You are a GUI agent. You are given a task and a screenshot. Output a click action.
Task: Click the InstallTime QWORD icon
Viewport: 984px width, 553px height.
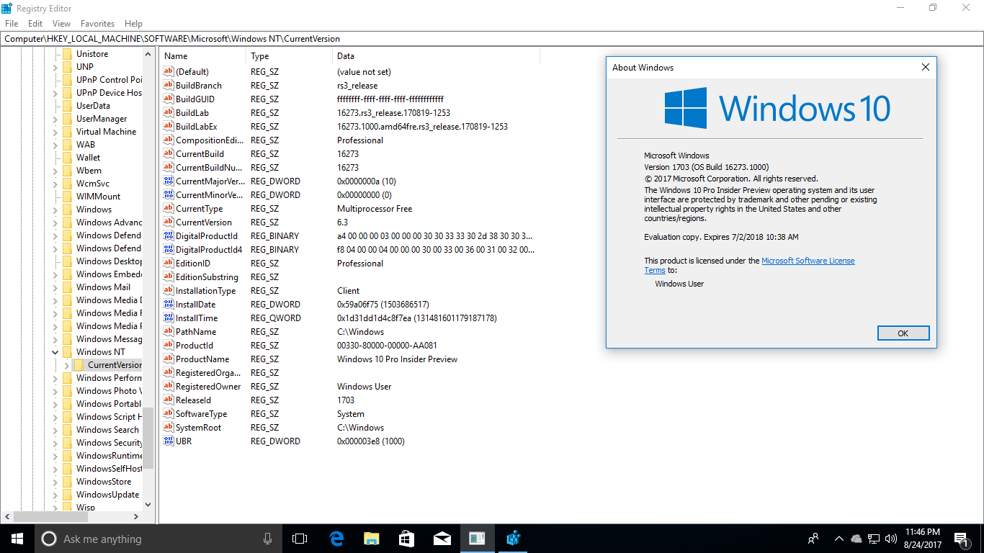(169, 318)
